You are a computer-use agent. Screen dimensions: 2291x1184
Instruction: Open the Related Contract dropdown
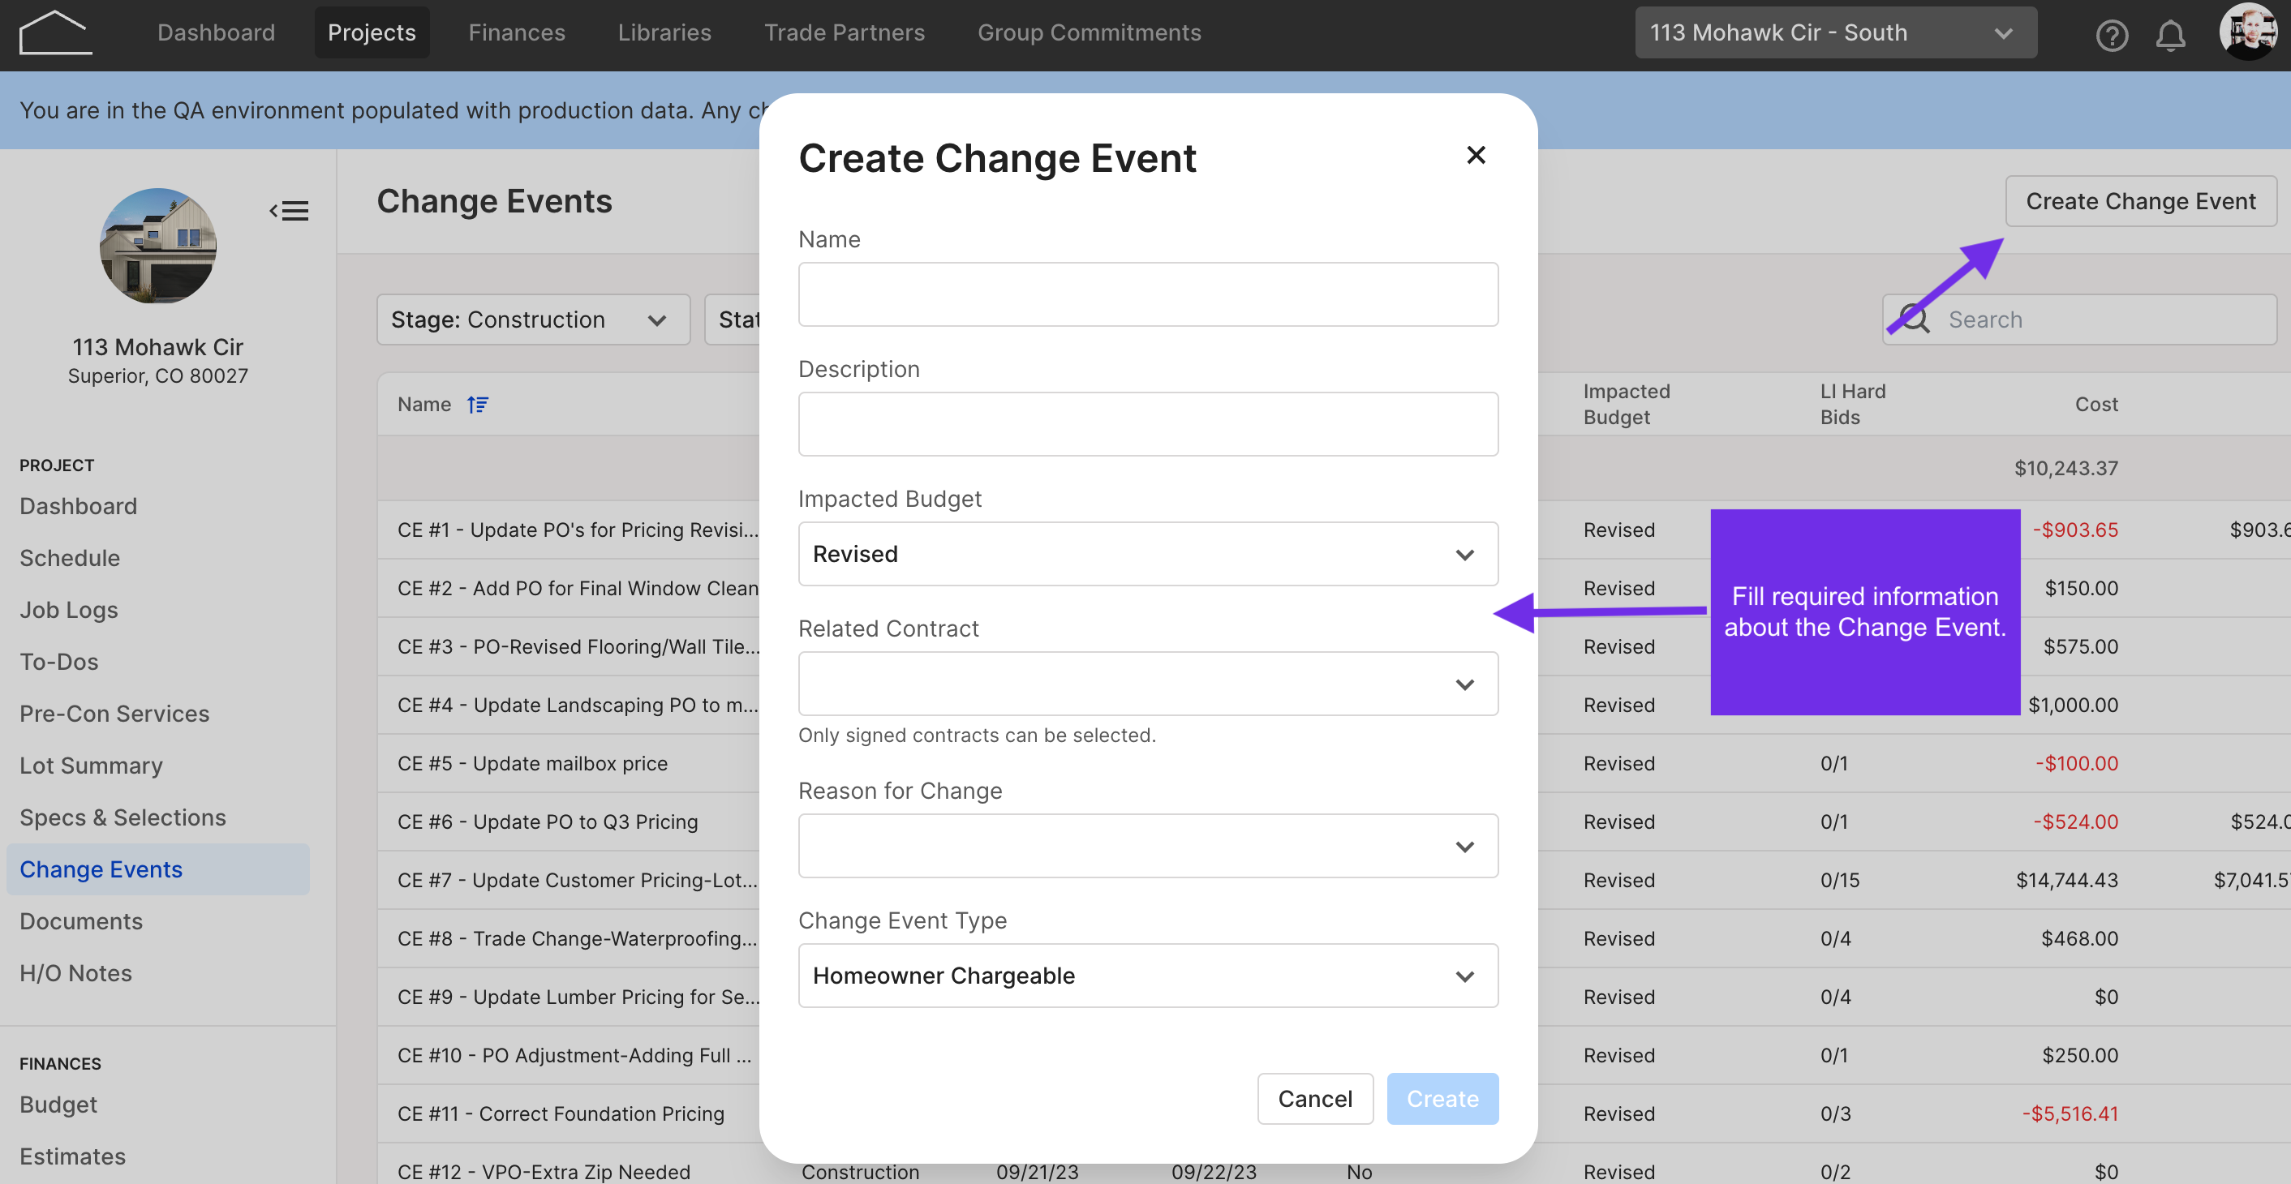click(1148, 684)
